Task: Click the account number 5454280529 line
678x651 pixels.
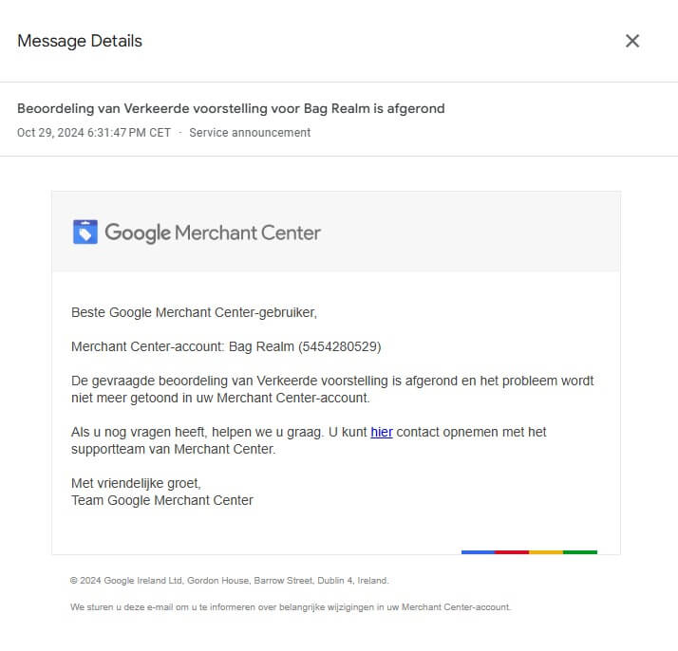Action: [x=226, y=346]
